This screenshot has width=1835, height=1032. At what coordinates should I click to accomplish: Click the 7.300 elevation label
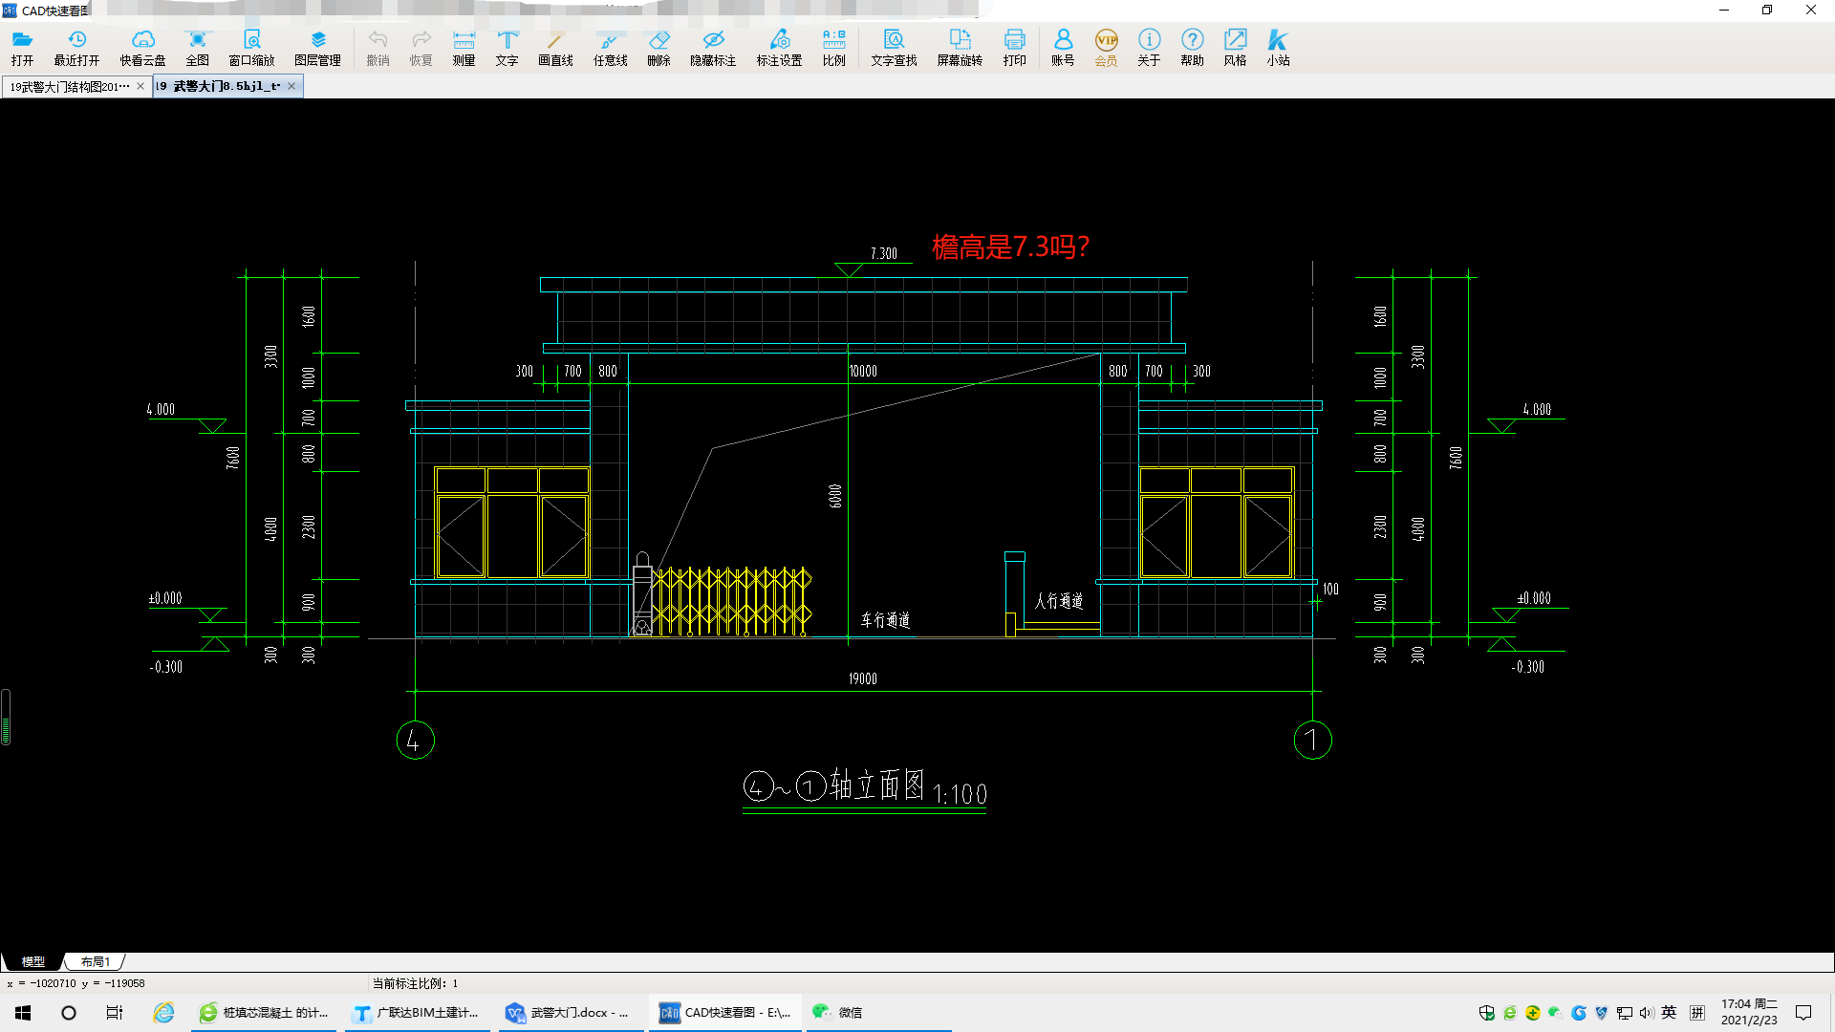(884, 254)
